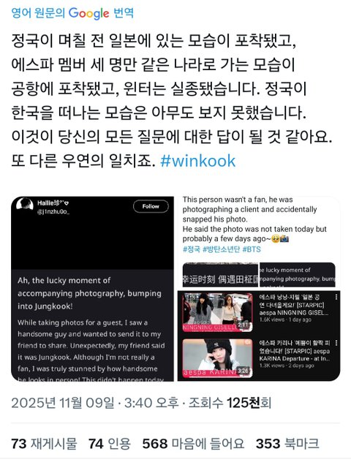Open the KARINA Departure video title
This screenshot has height=465, width=351.
295,351
